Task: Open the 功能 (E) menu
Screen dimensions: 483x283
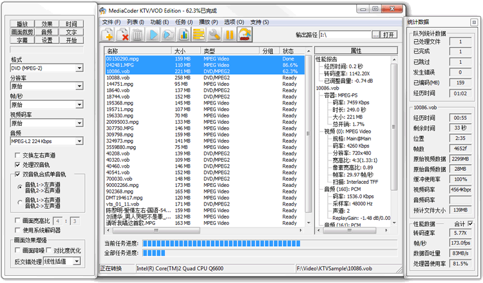Action: pyautogui.click(x=160, y=22)
